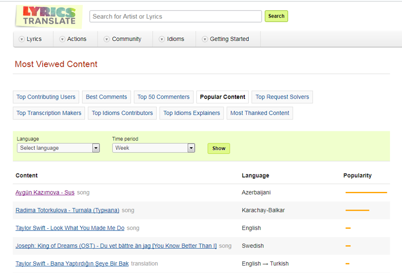402x273 pixels.
Task: Click the popularity bar for Azerbaijani song
Action: (x=366, y=193)
